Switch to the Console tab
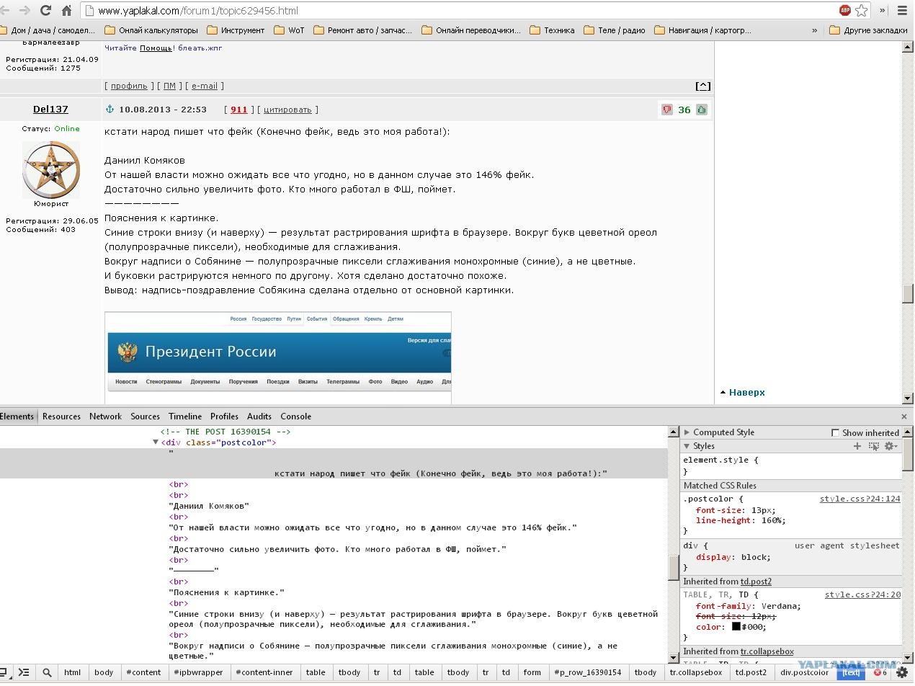Screen dimensions: 915x686 295,416
